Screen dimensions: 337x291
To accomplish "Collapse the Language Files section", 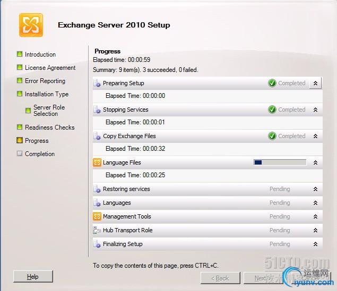I will click(x=315, y=162).
